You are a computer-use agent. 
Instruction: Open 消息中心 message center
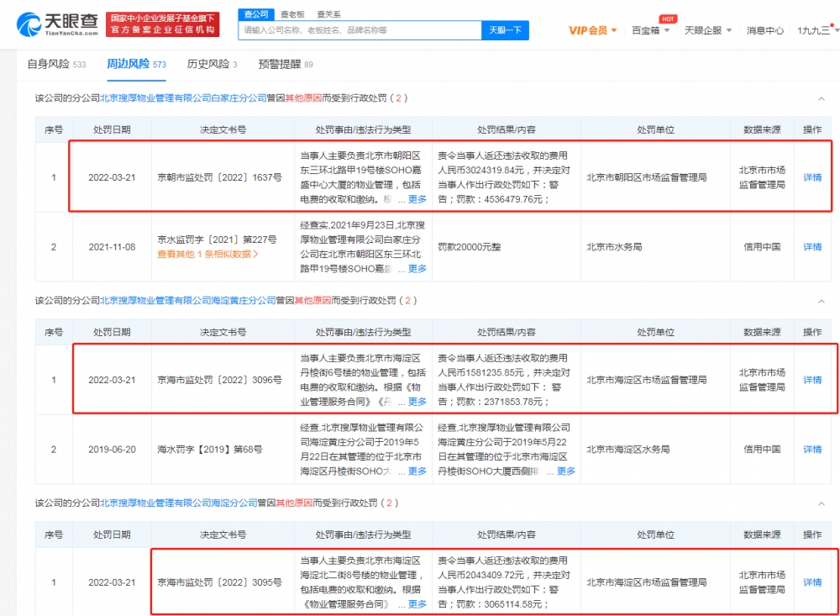765,30
